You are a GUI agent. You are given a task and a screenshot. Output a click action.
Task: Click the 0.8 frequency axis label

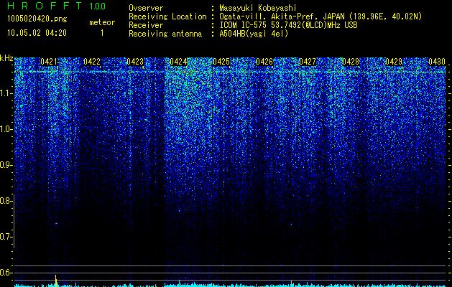coord(6,201)
